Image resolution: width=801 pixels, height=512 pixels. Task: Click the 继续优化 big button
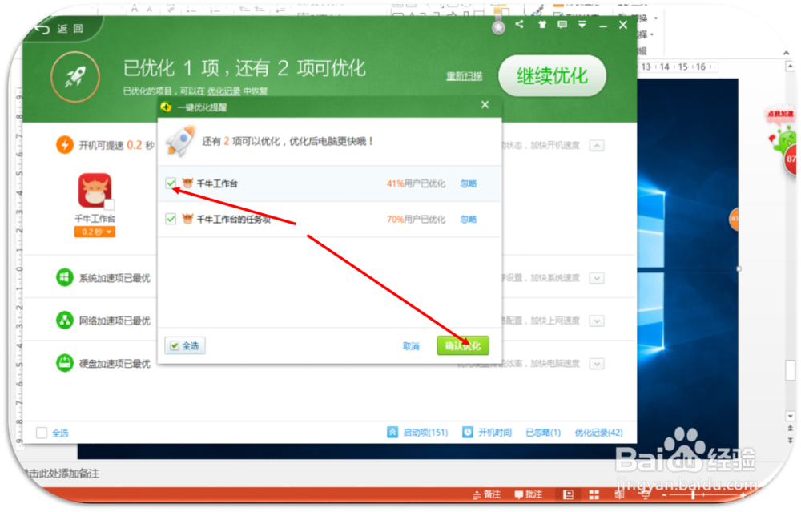552,75
